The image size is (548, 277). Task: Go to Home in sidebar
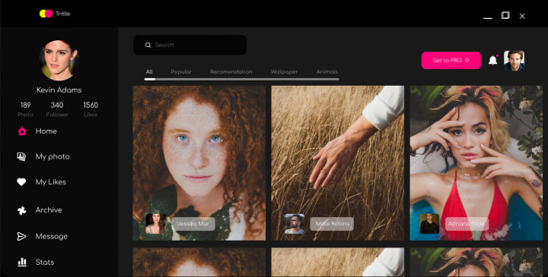tap(46, 131)
